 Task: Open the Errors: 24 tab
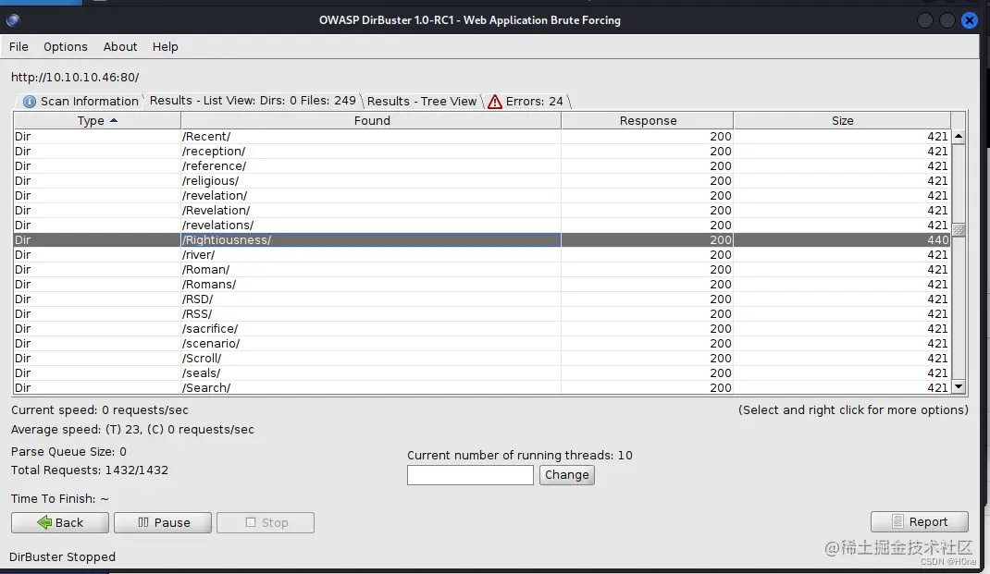[x=526, y=101]
